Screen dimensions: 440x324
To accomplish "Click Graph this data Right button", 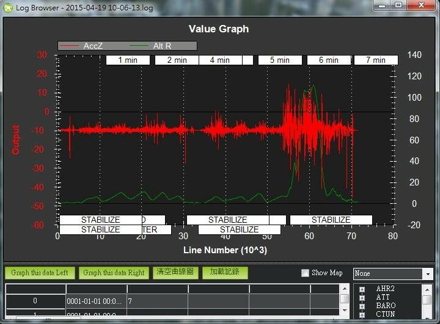I will pos(114,273).
